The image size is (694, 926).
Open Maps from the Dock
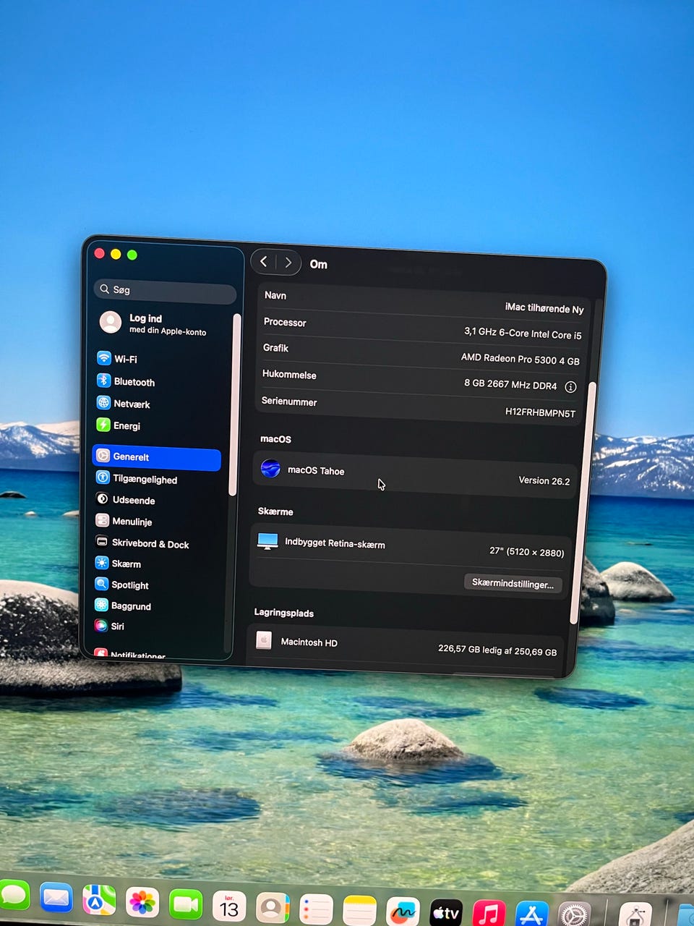pyautogui.click(x=99, y=900)
